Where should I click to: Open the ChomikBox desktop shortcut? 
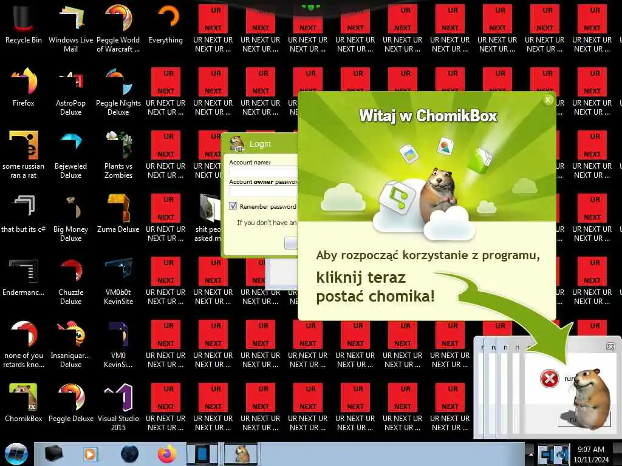[x=24, y=403]
